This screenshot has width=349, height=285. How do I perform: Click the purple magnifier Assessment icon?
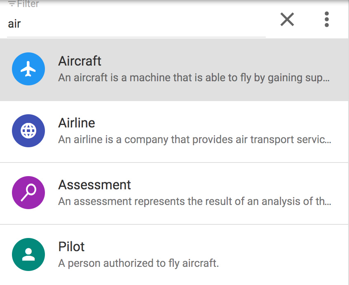pyautogui.click(x=28, y=193)
